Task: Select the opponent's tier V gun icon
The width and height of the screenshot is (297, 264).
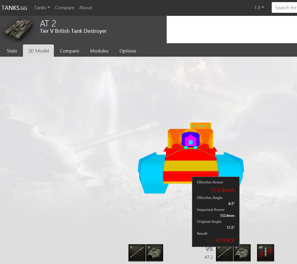Action: (x=224, y=253)
